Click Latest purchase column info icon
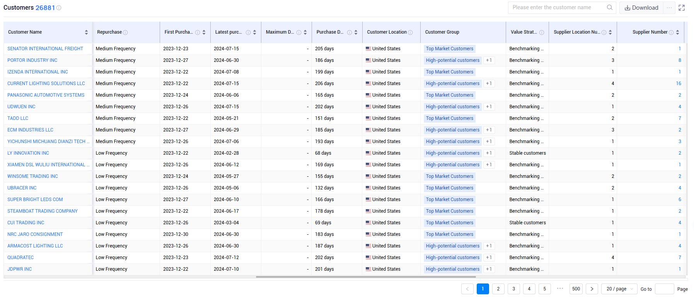Viewport: 694px width, 297px height. point(248,32)
